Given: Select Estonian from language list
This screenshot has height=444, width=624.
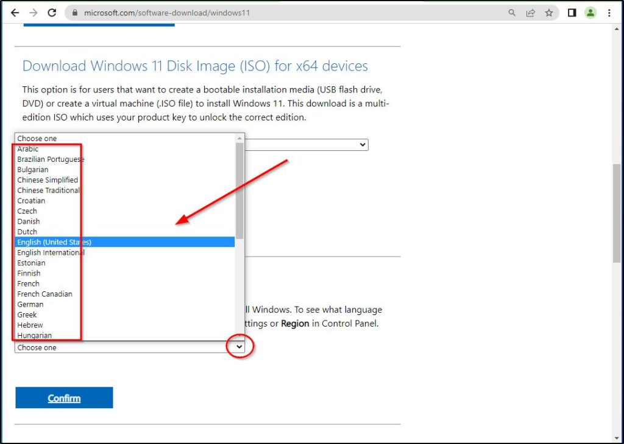Looking at the screenshot, I should [x=124, y=263].
